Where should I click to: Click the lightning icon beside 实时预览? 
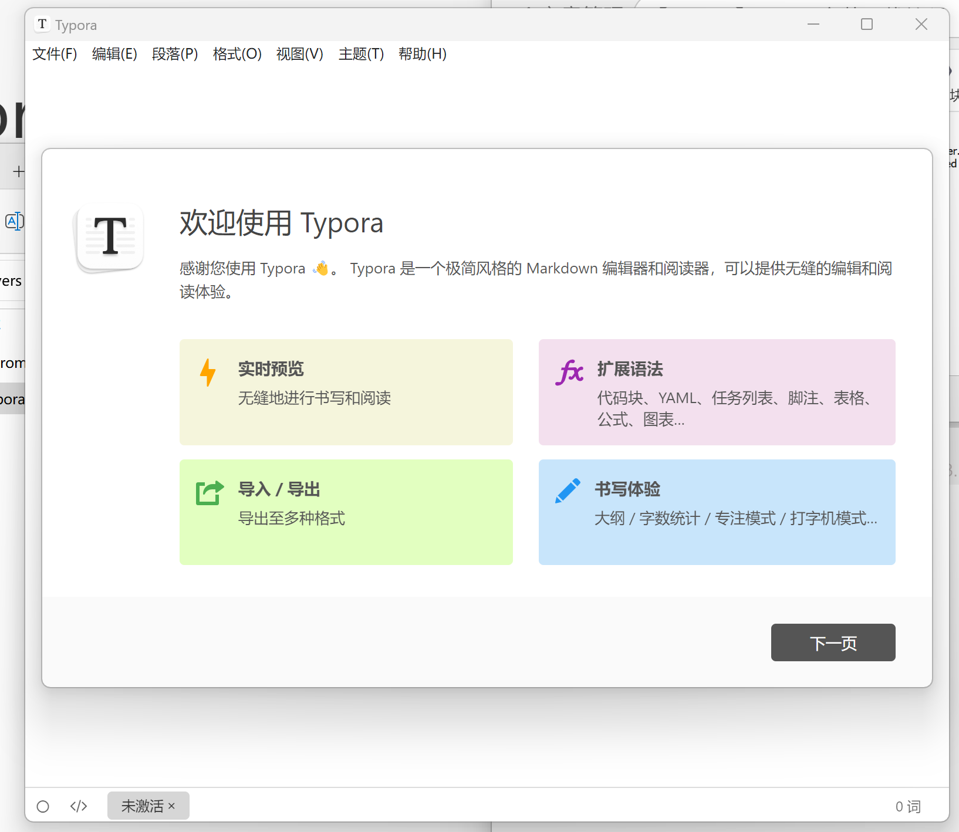pyautogui.click(x=208, y=372)
